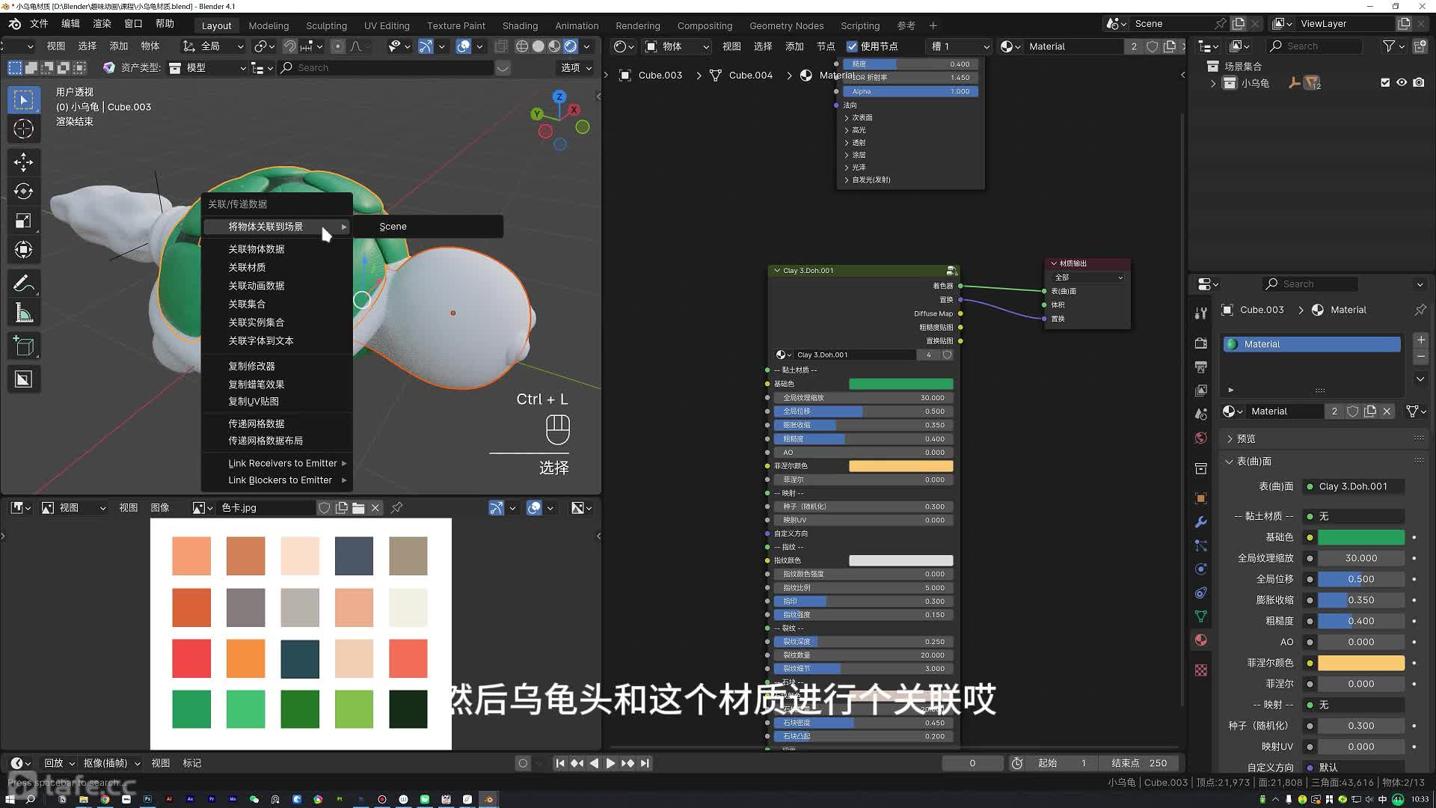
Task: Select the UV Editing workspace tab
Action: click(x=384, y=25)
